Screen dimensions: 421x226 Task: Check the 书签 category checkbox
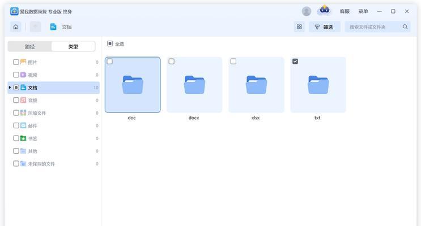[x=16, y=138]
